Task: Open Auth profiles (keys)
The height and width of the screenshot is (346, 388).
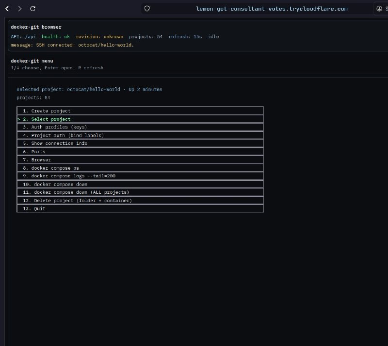Action: 140,127
